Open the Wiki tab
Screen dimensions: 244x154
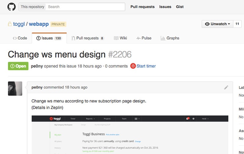120,38
